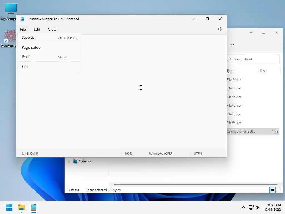
Task: Open Notepad settings gear icon
Action: point(220,29)
